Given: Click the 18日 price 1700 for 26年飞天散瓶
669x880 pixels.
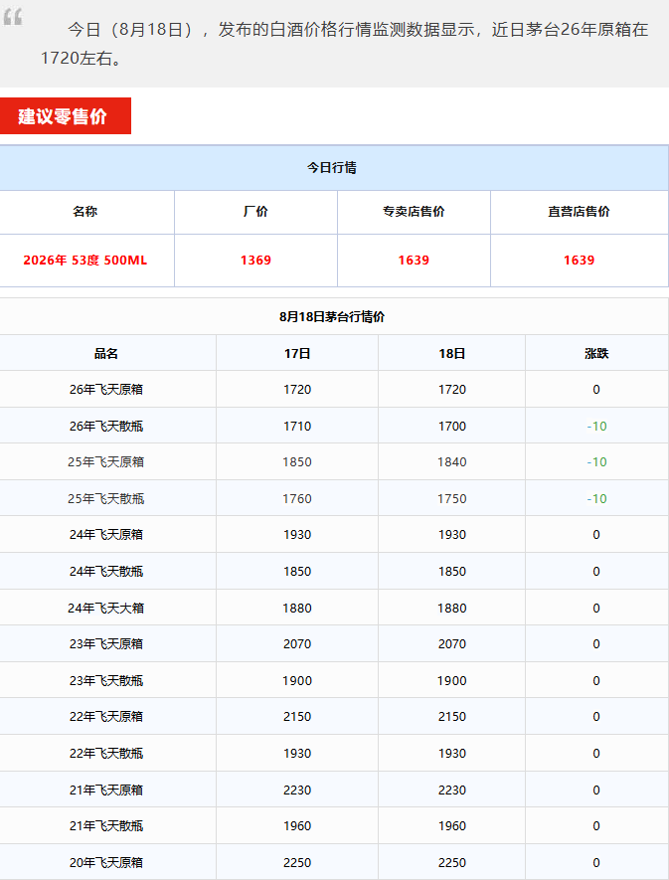Looking at the screenshot, I should click(452, 427).
